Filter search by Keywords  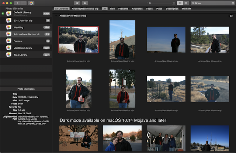click(x=137, y=8)
